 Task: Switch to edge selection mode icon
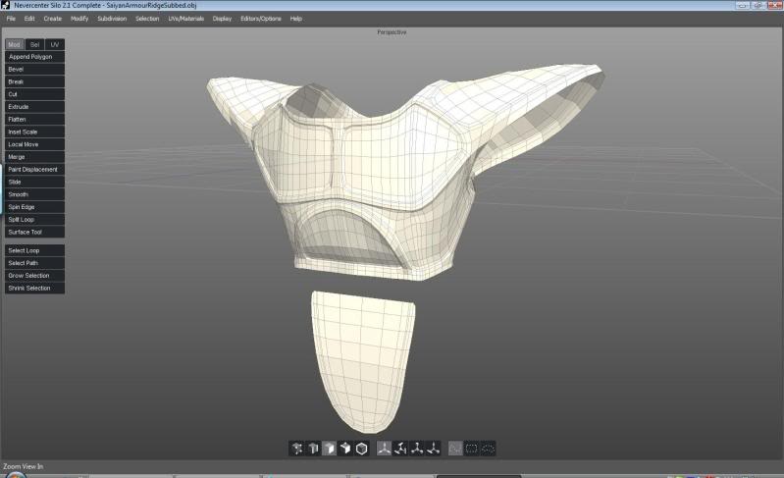pos(312,449)
